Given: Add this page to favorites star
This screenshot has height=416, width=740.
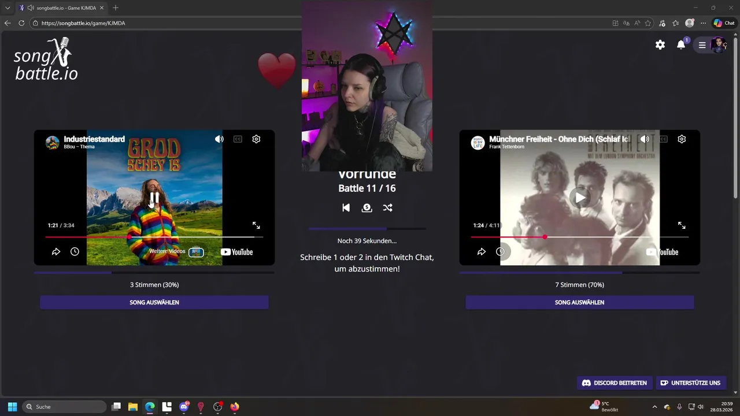Looking at the screenshot, I should [648, 23].
